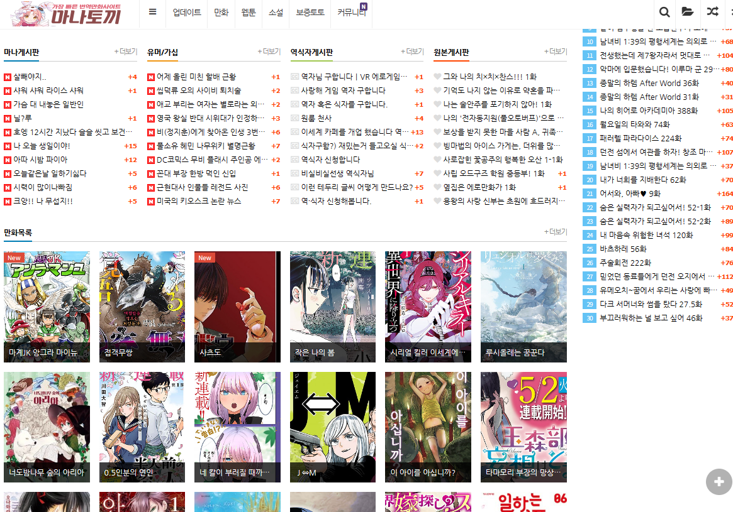733x512 pixels.
Task: Open 접객무쌍 manga cover
Action: (x=142, y=307)
